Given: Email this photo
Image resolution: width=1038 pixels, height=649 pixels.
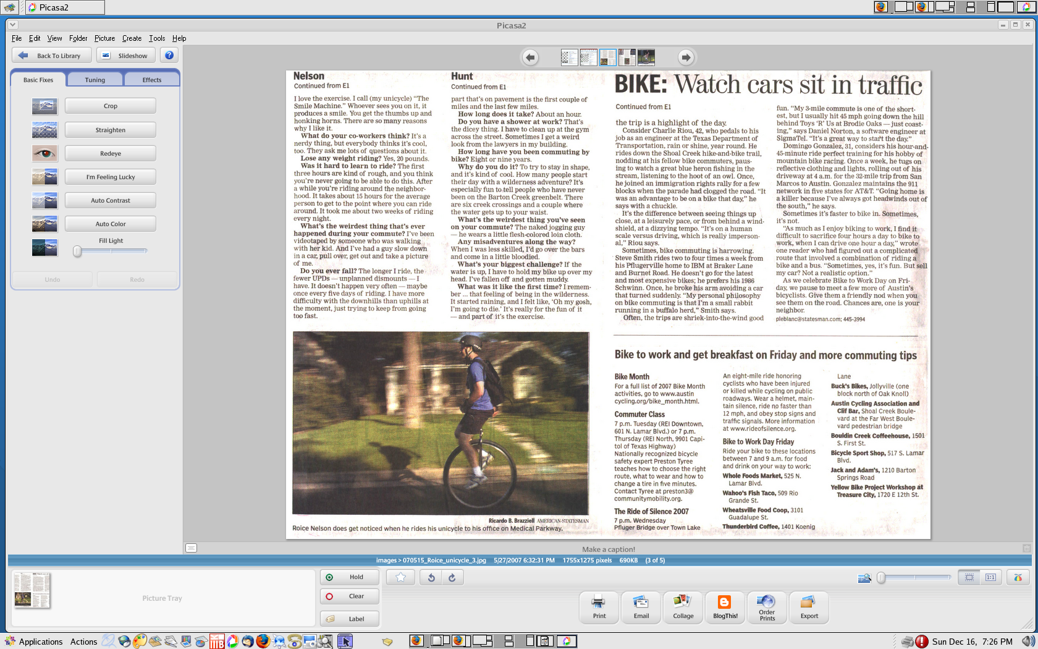Looking at the screenshot, I should click(x=641, y=607).
